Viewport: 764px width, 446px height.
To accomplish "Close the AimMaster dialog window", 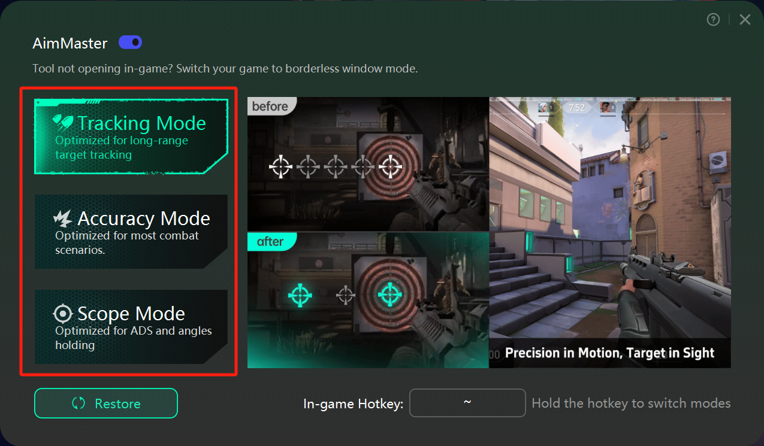I will pos(745,20).
